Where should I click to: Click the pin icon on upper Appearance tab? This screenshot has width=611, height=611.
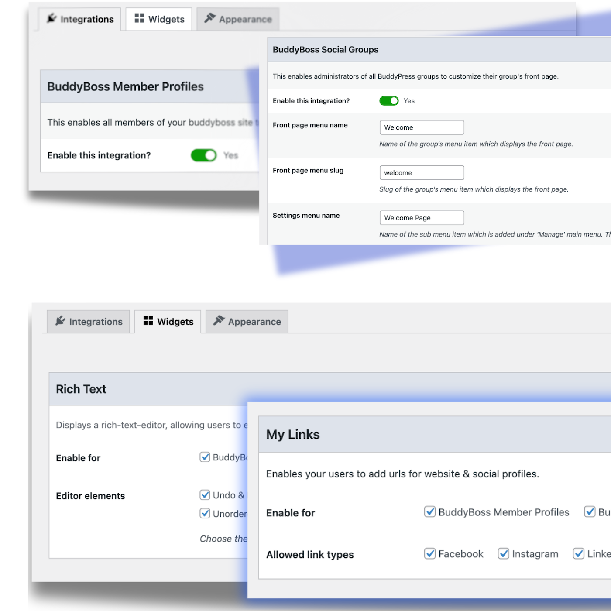click(210, 18)
